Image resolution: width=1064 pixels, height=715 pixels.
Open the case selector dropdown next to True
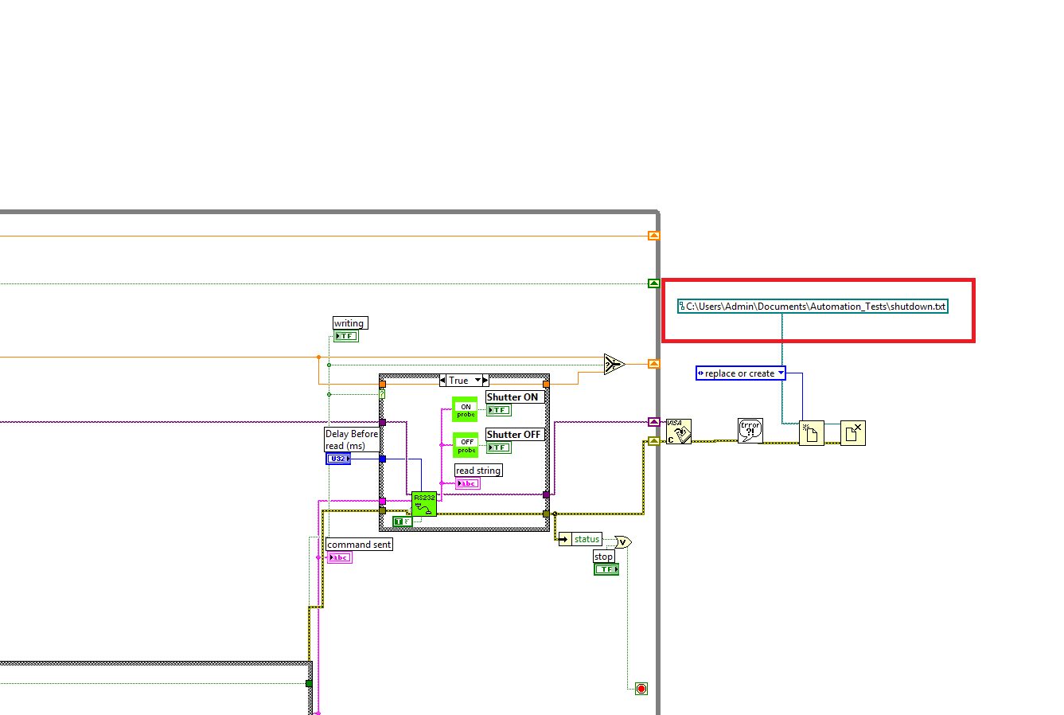coord(477,381)
